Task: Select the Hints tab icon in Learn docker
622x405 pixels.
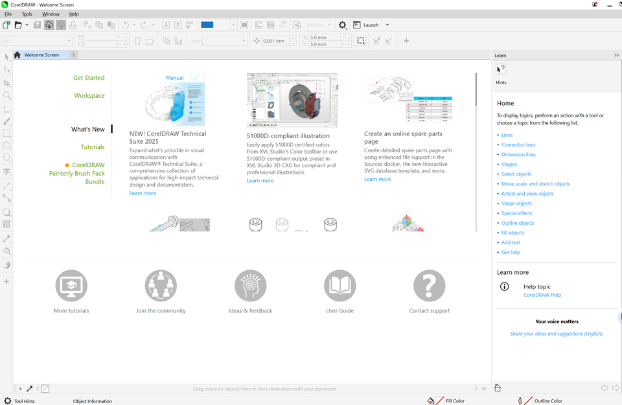Action: [x=501, y=69]
